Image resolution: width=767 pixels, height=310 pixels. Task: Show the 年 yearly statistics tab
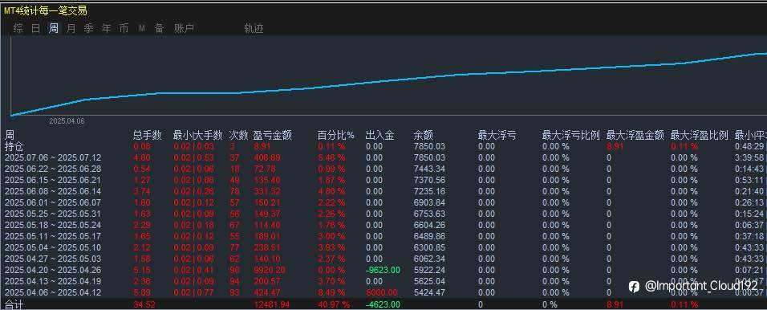point(106,28)
